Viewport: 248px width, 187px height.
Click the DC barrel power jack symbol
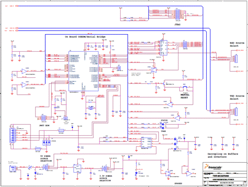(x=13, y=168)
